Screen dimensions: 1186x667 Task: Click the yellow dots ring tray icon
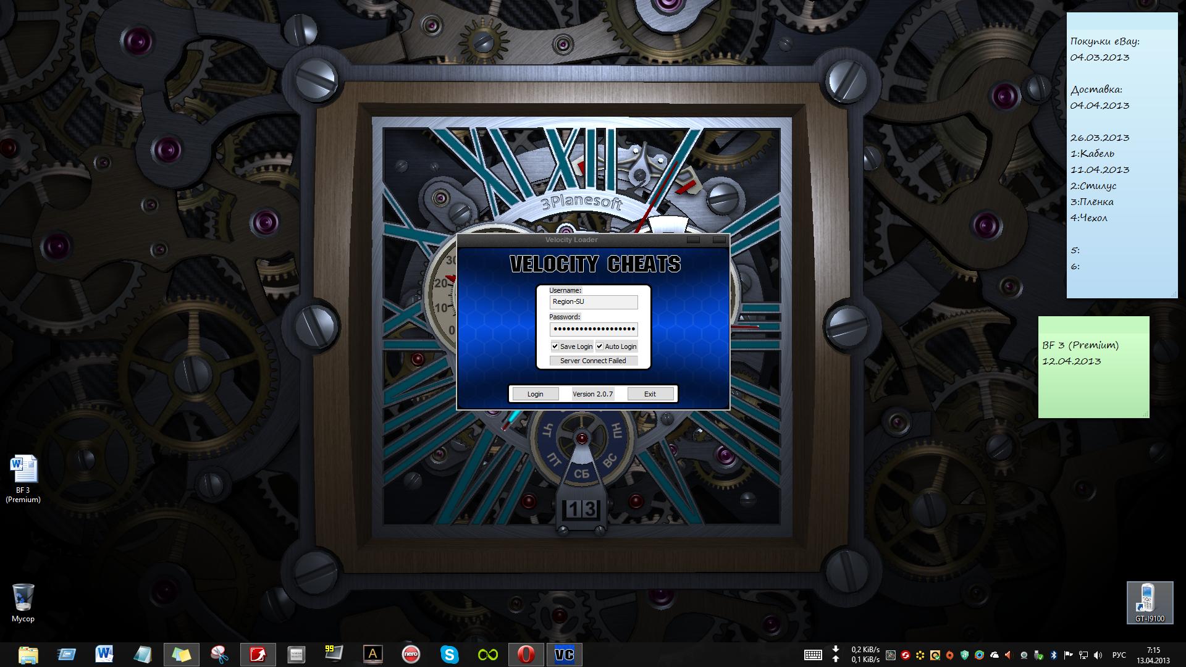click(x=920, y=655)
